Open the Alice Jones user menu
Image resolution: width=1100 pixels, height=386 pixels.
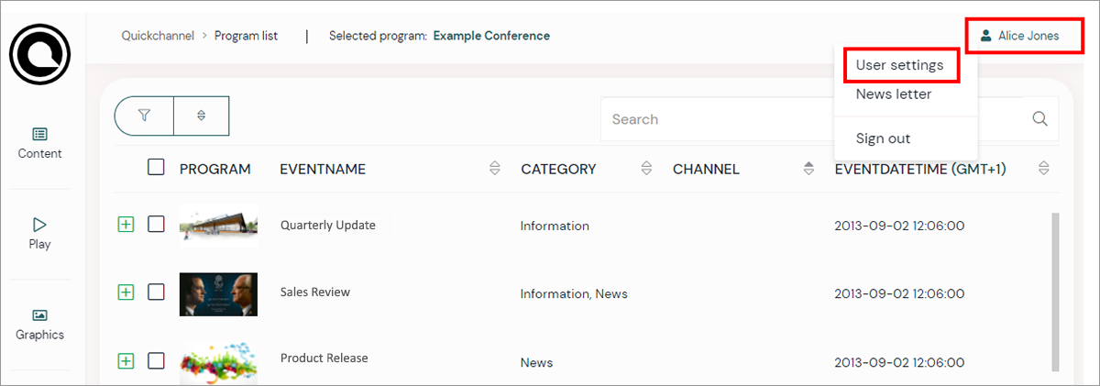(x=1019, y=36)
